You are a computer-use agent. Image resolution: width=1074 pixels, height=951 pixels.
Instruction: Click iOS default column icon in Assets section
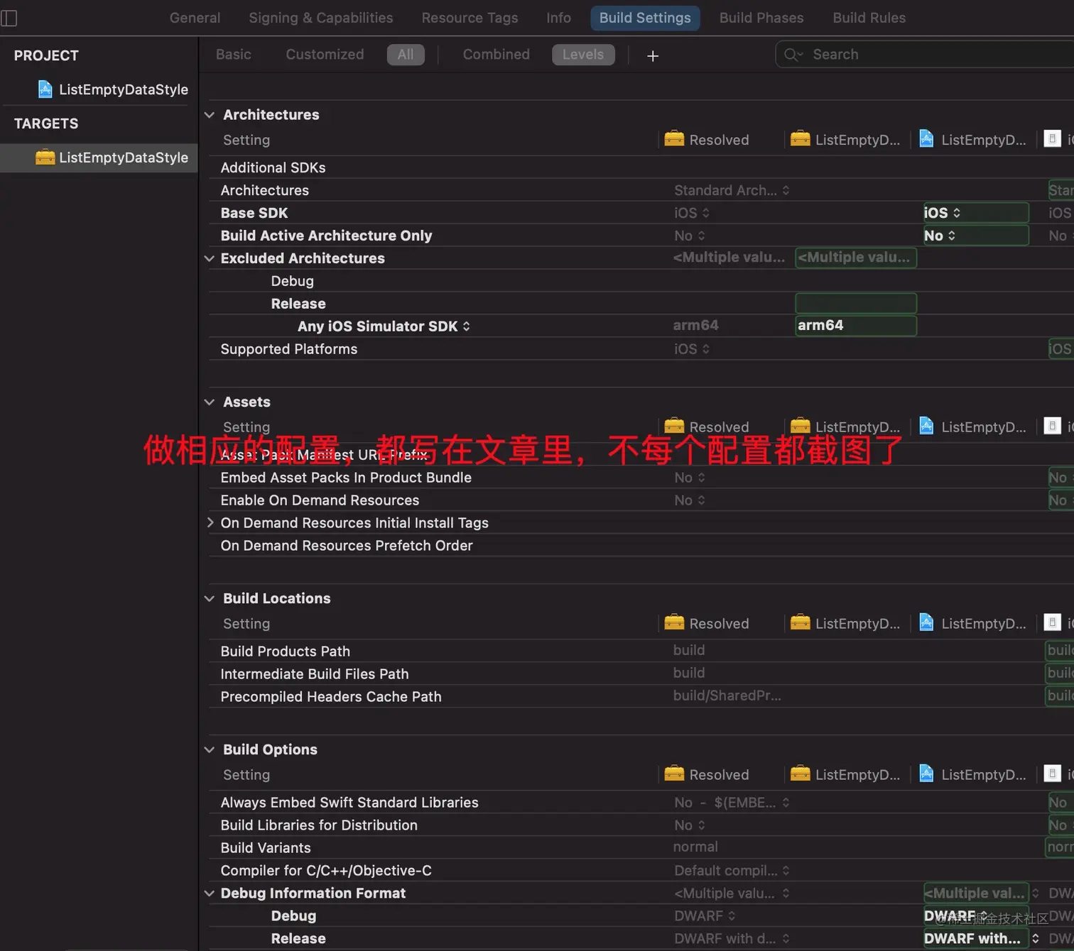click(1053, 427)
